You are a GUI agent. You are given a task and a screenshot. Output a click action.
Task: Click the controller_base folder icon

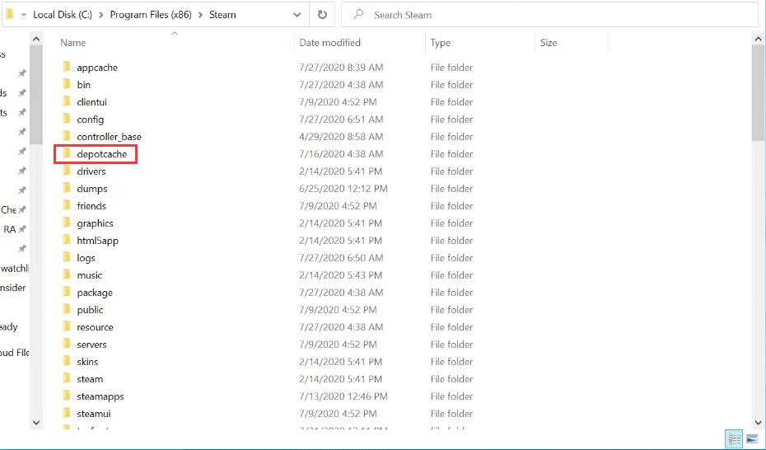(67, 136)
